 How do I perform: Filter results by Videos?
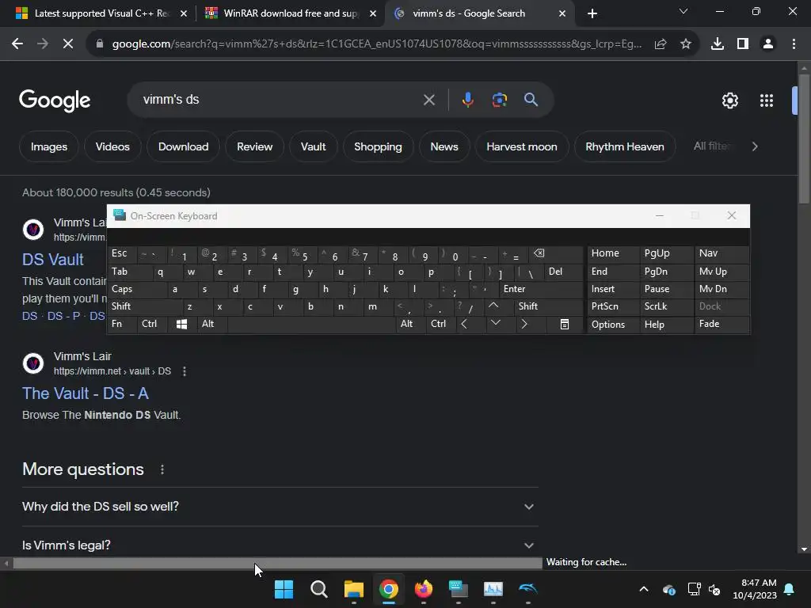[x=112, y=146]
